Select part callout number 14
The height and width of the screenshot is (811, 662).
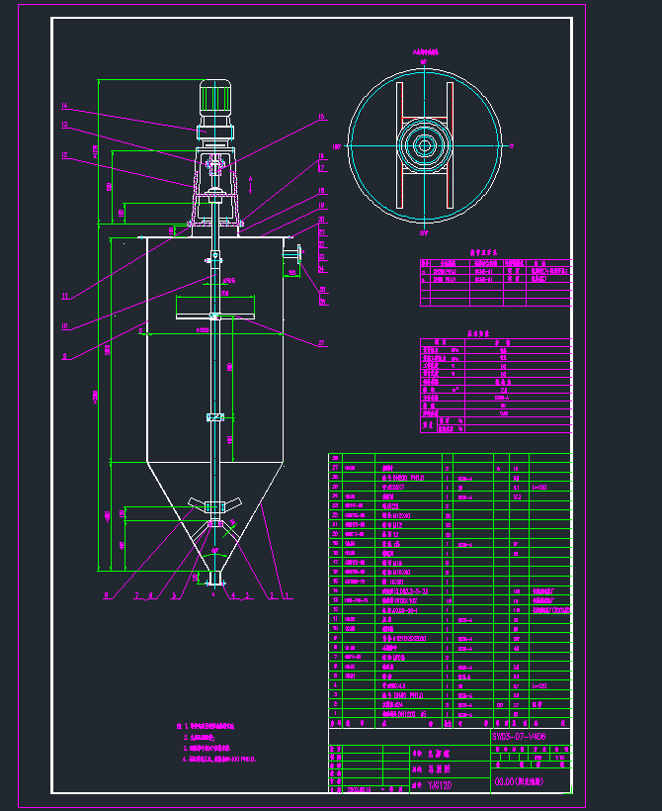point(64,107)
